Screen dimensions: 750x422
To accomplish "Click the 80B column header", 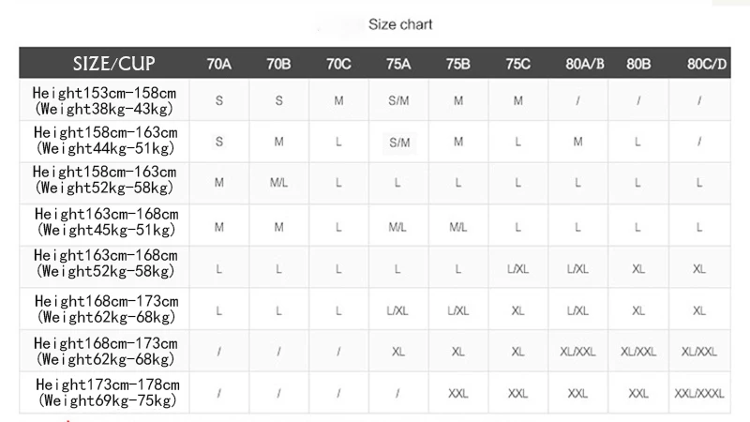I will [x=638, y=64].
